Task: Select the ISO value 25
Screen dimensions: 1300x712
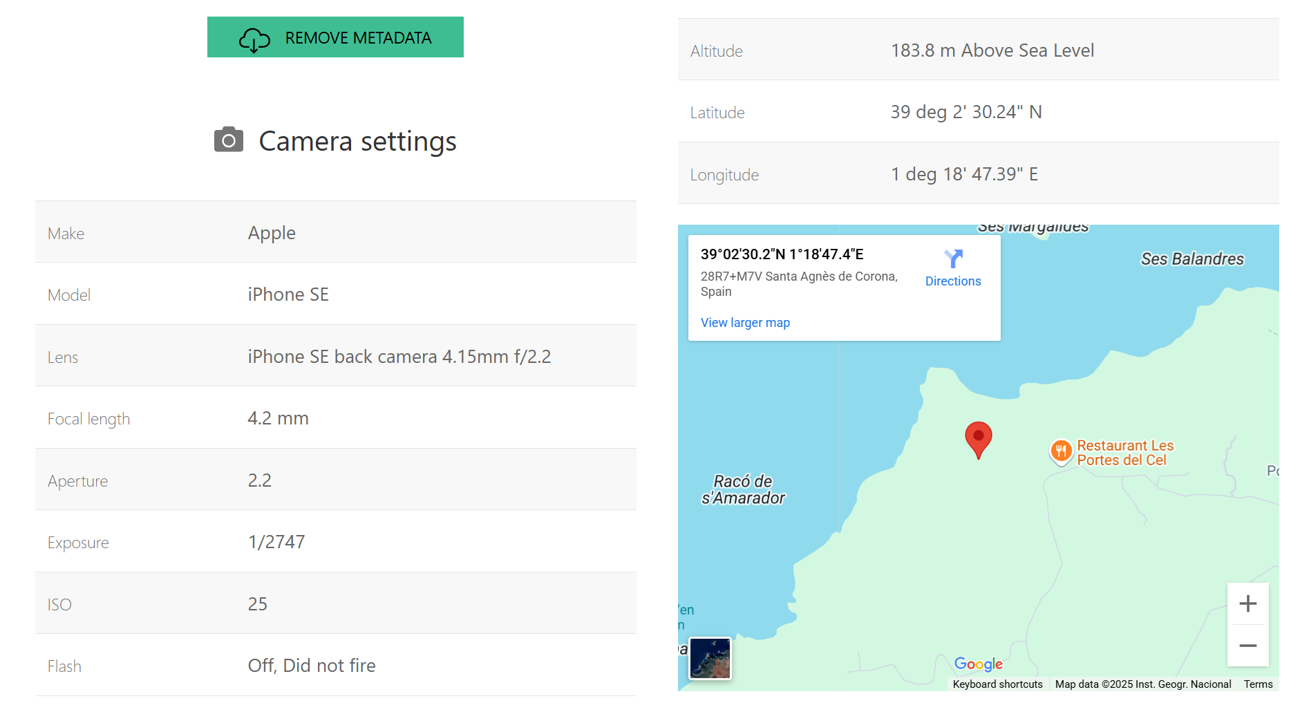Action: point(257,604)
